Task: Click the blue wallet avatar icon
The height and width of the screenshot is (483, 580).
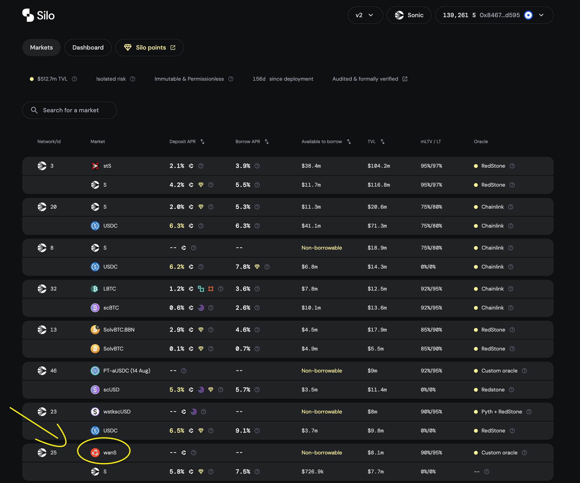Action: pyautogui.click(x=528, y=15)
